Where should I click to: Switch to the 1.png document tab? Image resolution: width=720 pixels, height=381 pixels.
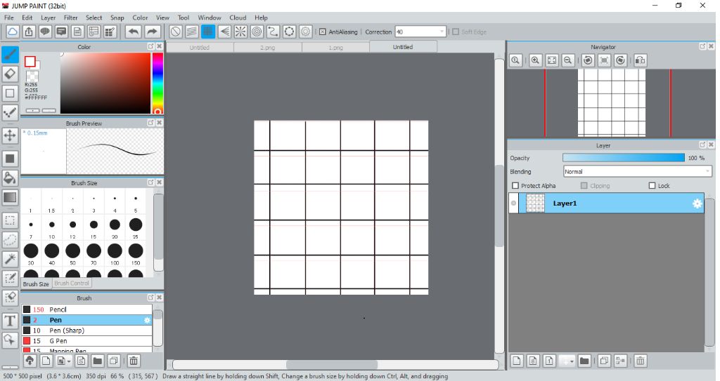pyautogui.click(x=335, y=47)
